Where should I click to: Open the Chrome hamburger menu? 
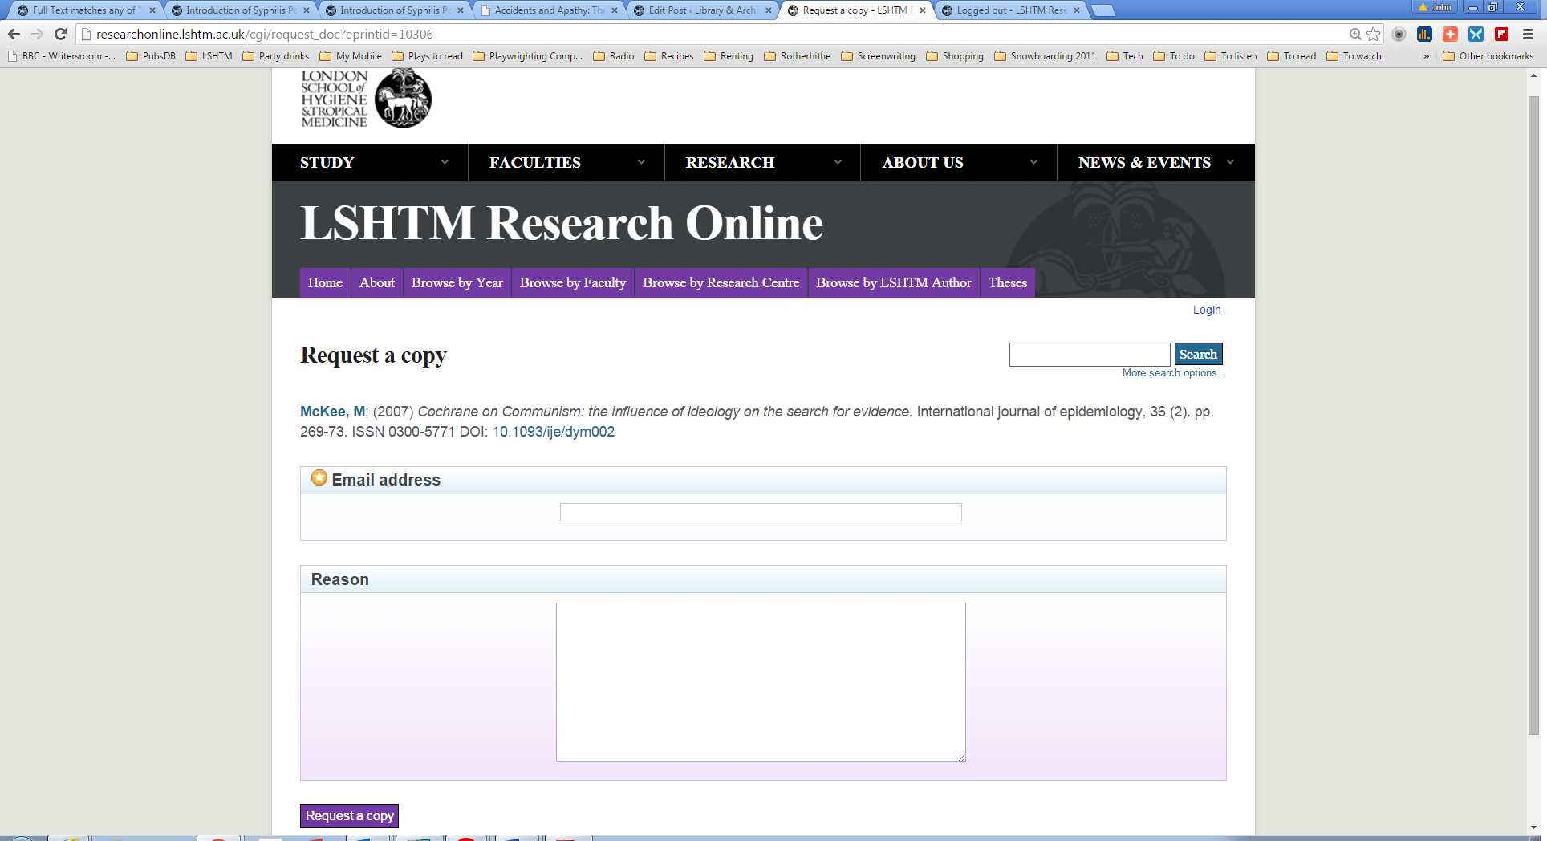point(1529,34)
